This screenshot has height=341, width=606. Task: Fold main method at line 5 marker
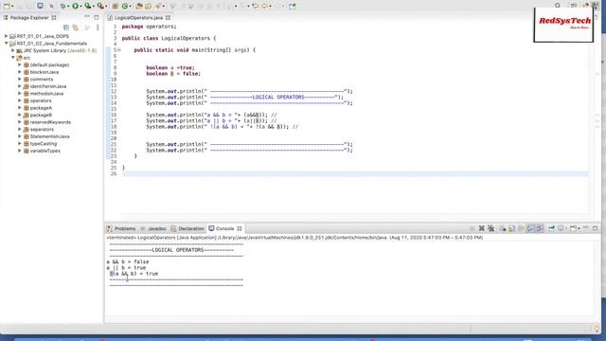click(119, 50)
